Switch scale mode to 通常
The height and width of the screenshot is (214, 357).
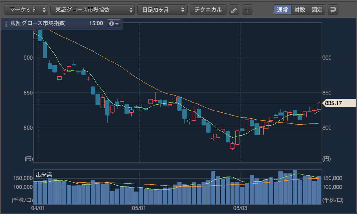[x=282, y=10]
